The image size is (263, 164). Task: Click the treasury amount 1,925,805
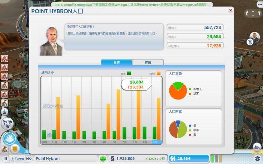[125, 159]
